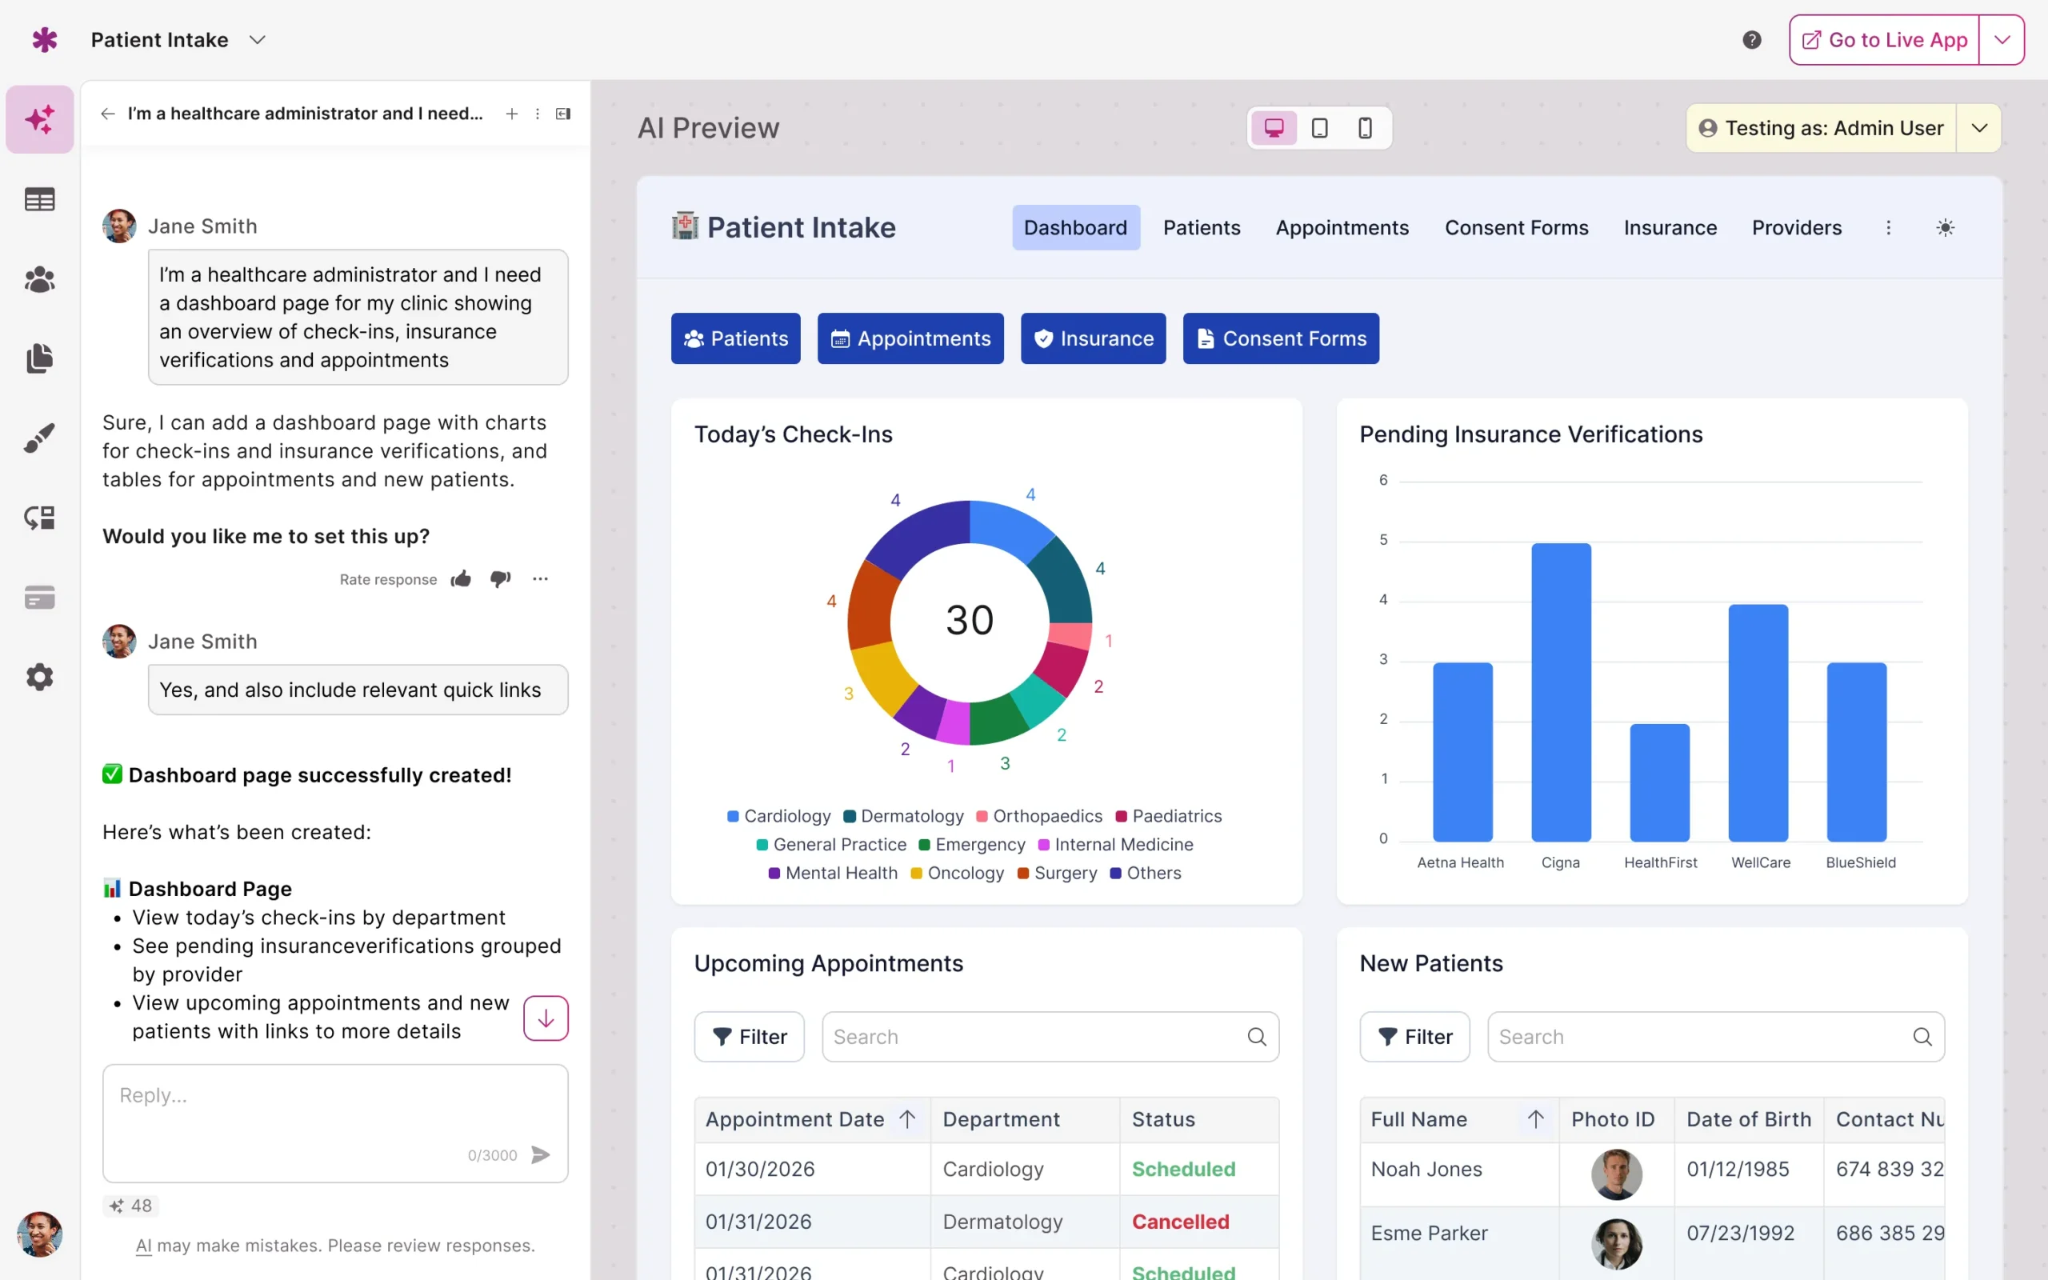2048x1280 pixels.
Task: Click Filter button in Upcoming Appointments
Action: 749,1036
